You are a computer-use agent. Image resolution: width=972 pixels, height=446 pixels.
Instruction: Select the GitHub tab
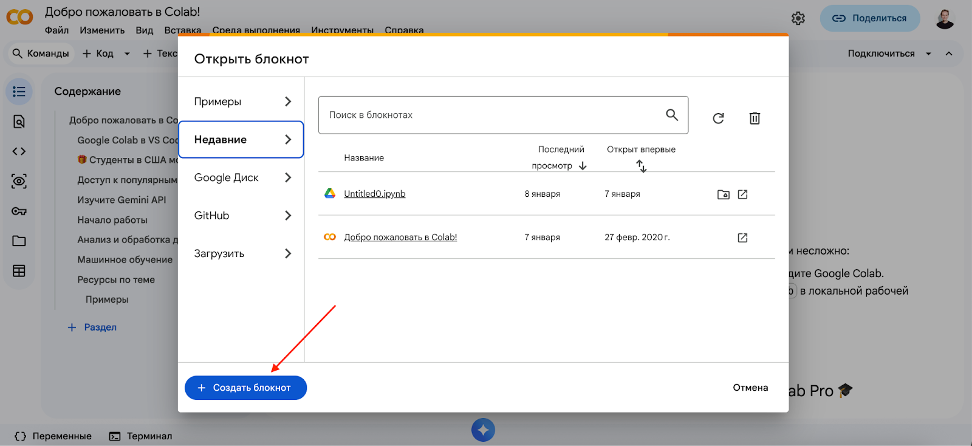click(241, 216)
